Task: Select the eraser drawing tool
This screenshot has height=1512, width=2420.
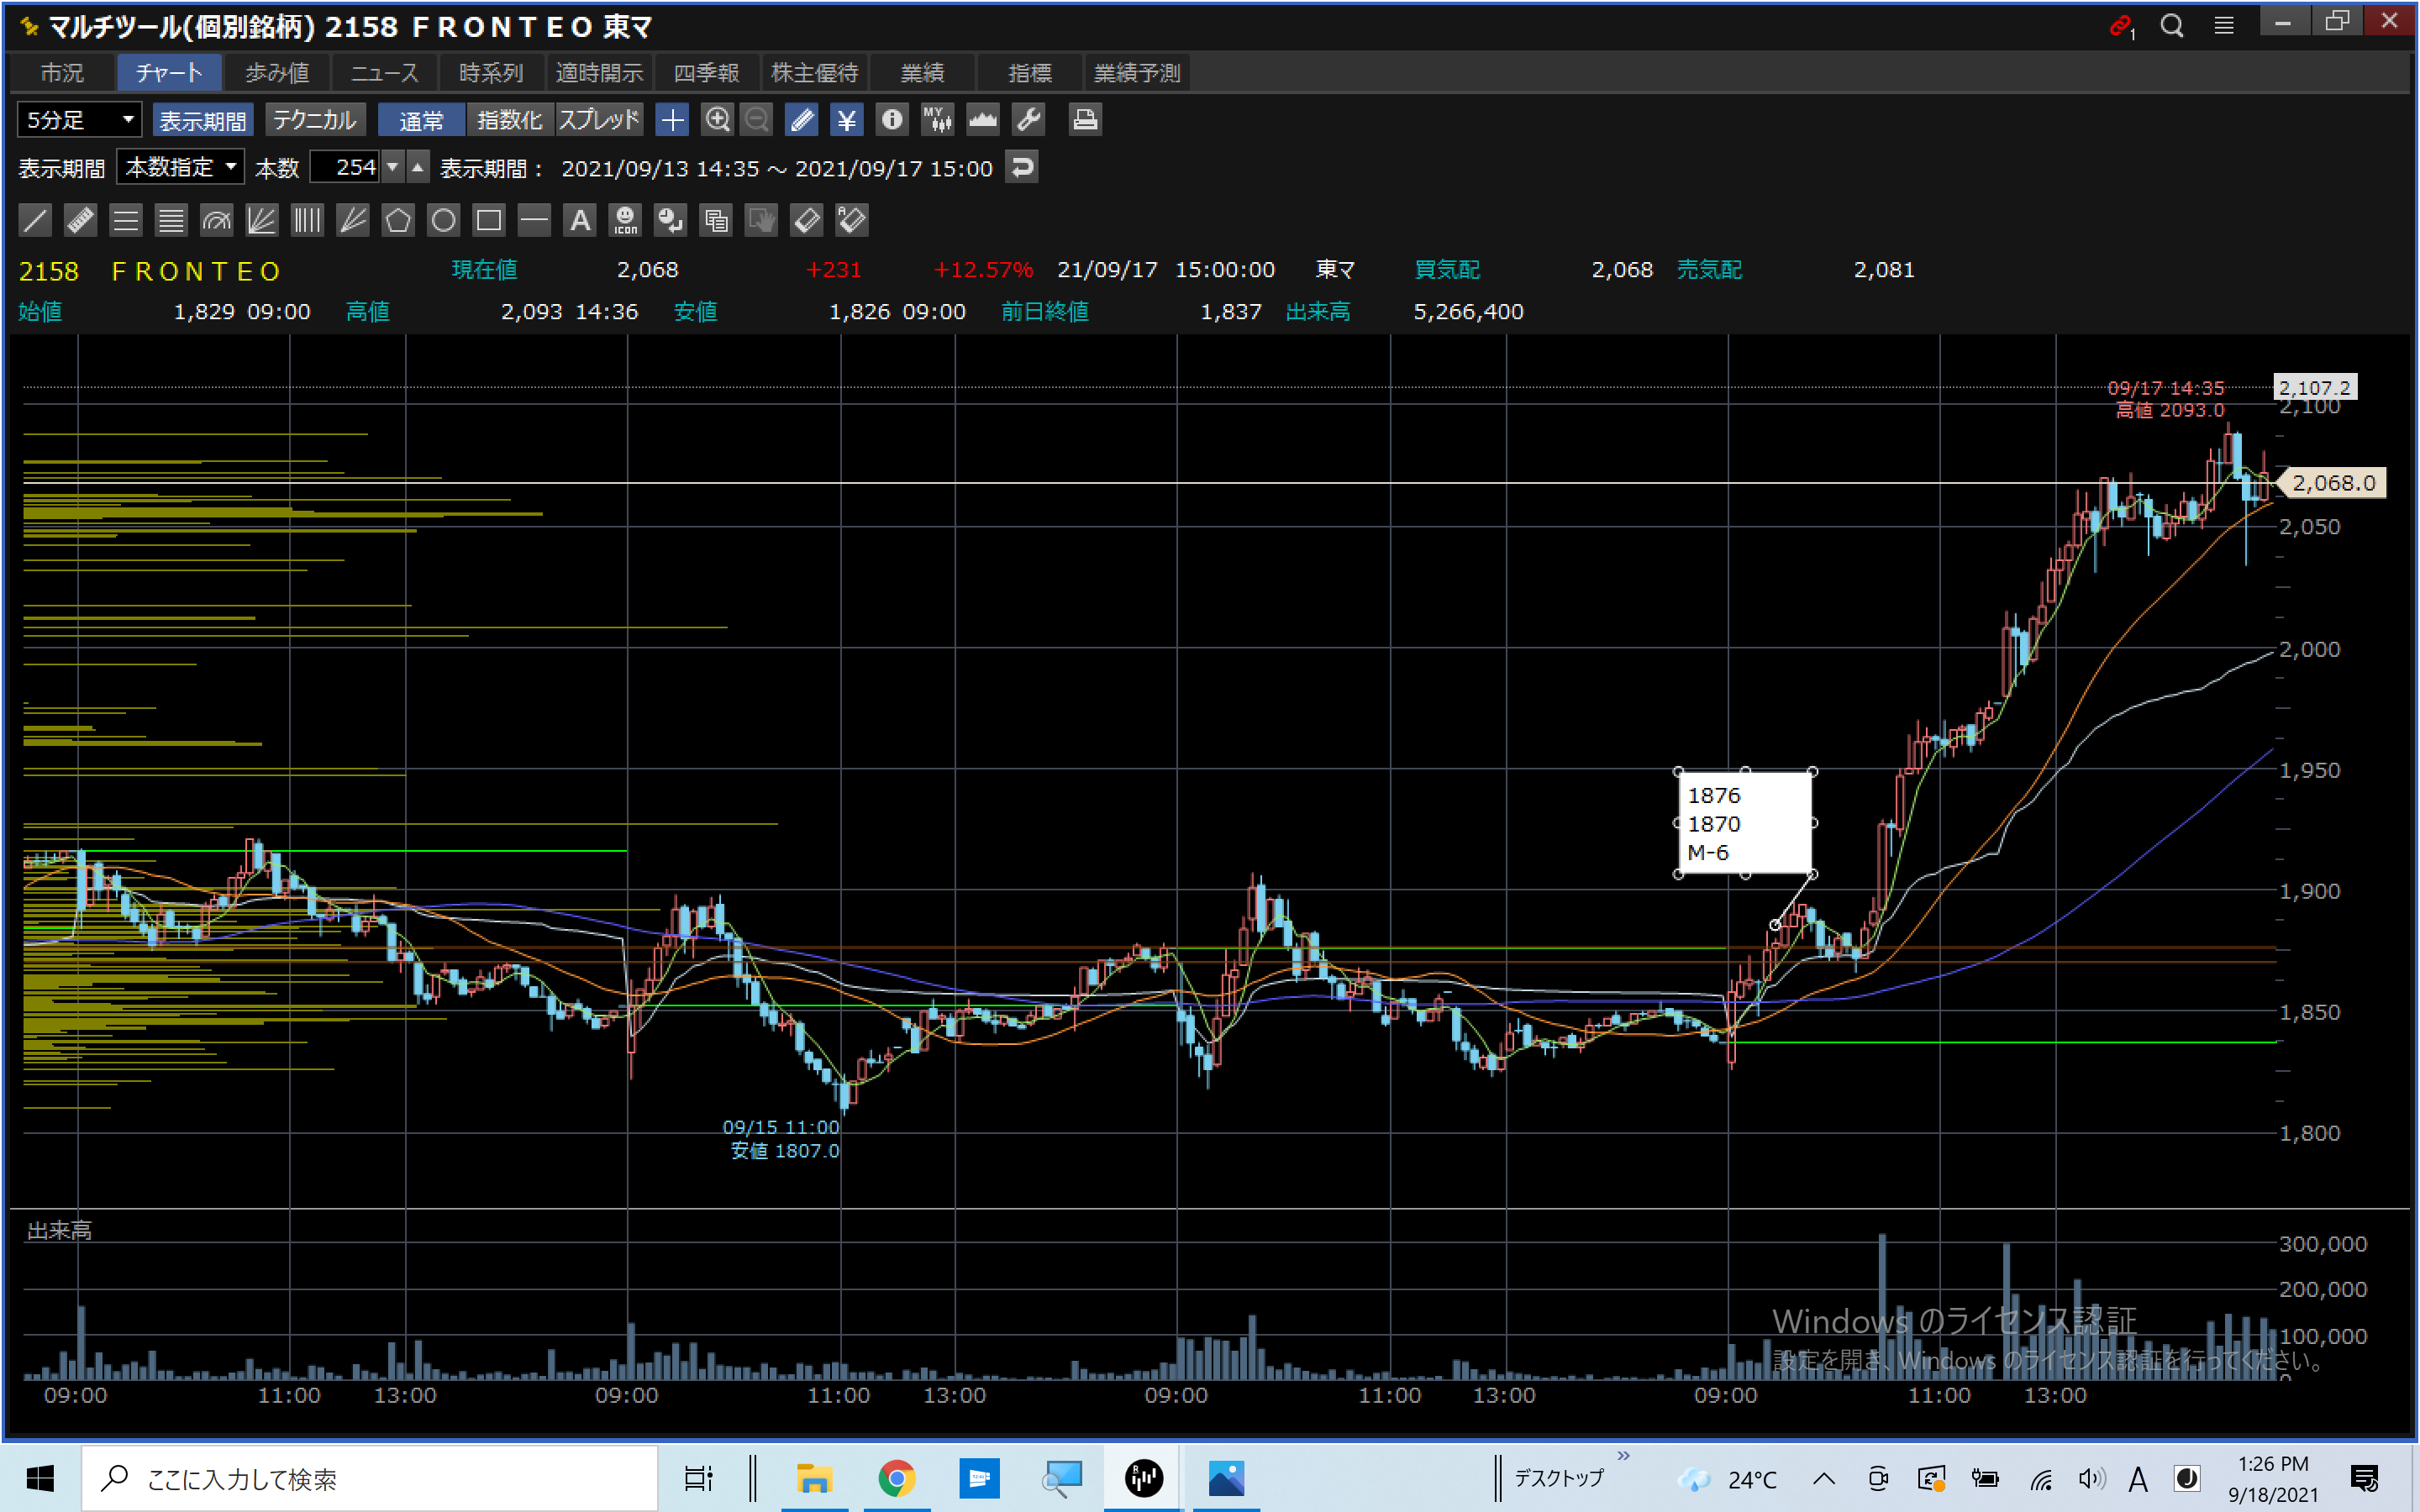Action: [x=806, y=220]
